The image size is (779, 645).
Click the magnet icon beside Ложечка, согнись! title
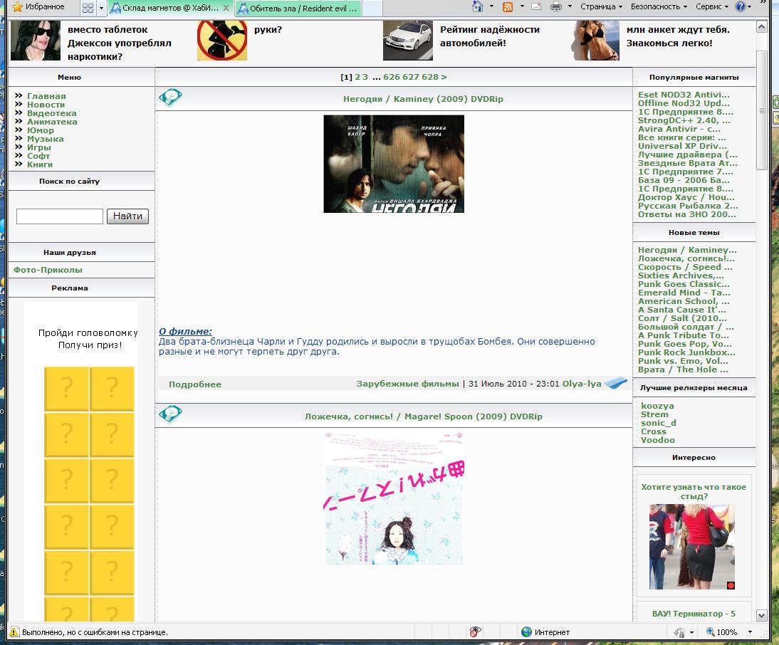pyautogui.click(x=170, y=414)
